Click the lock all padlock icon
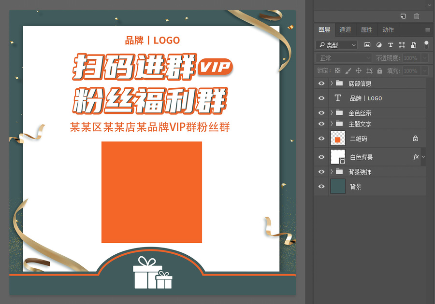This screenshot has height=304, width=435. [380, 71]
